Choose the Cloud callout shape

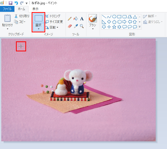click(135, 27)
